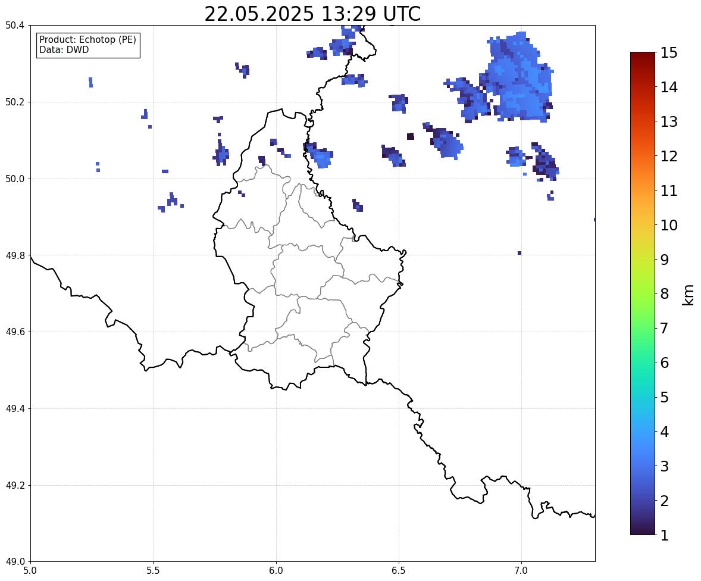The image size is (701, 581).
Task: Click the latitude axis label 50.0
Action: [15, 179]
